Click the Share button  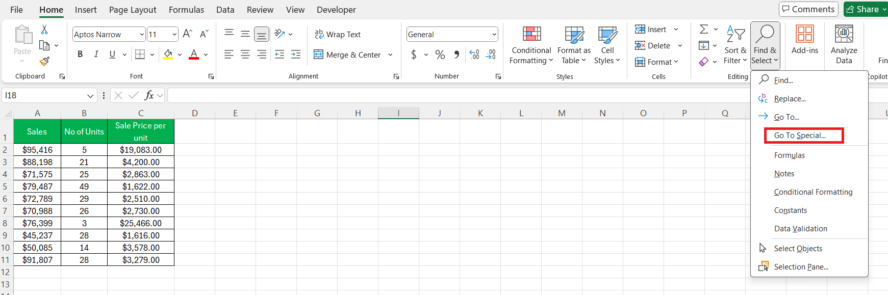(866, 9)
